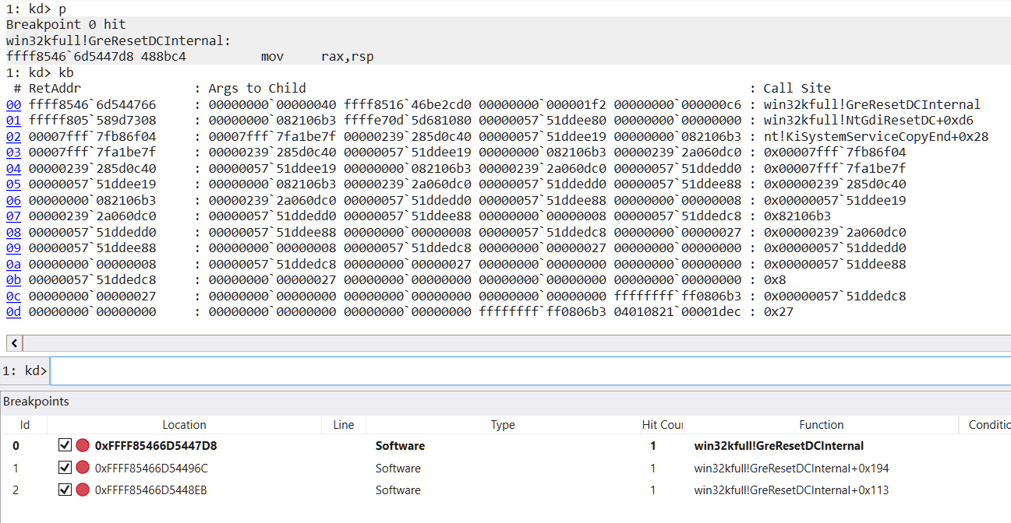Focus the kd command input field
Screen dimensions: 1011x523
point(530,371)
